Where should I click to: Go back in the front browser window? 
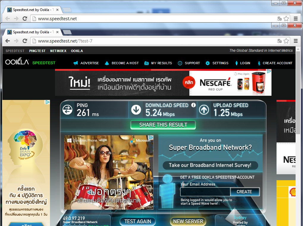7,41
